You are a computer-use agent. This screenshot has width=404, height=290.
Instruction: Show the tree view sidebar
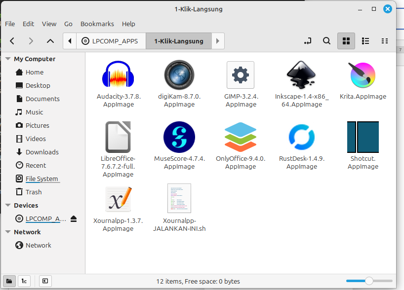point(24,281)
